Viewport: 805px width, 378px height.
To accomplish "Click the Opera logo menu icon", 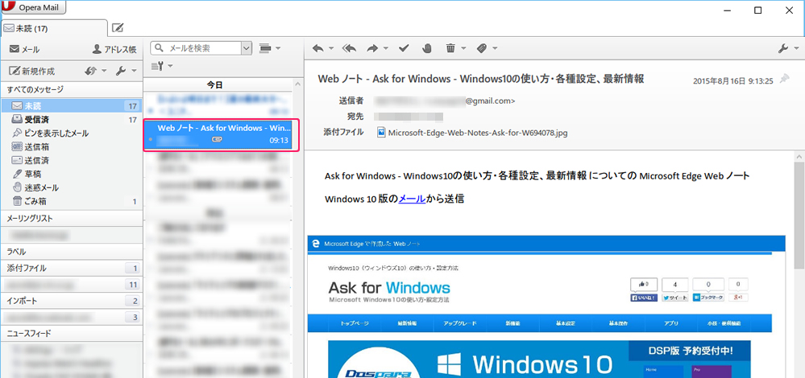I will 8,7.
